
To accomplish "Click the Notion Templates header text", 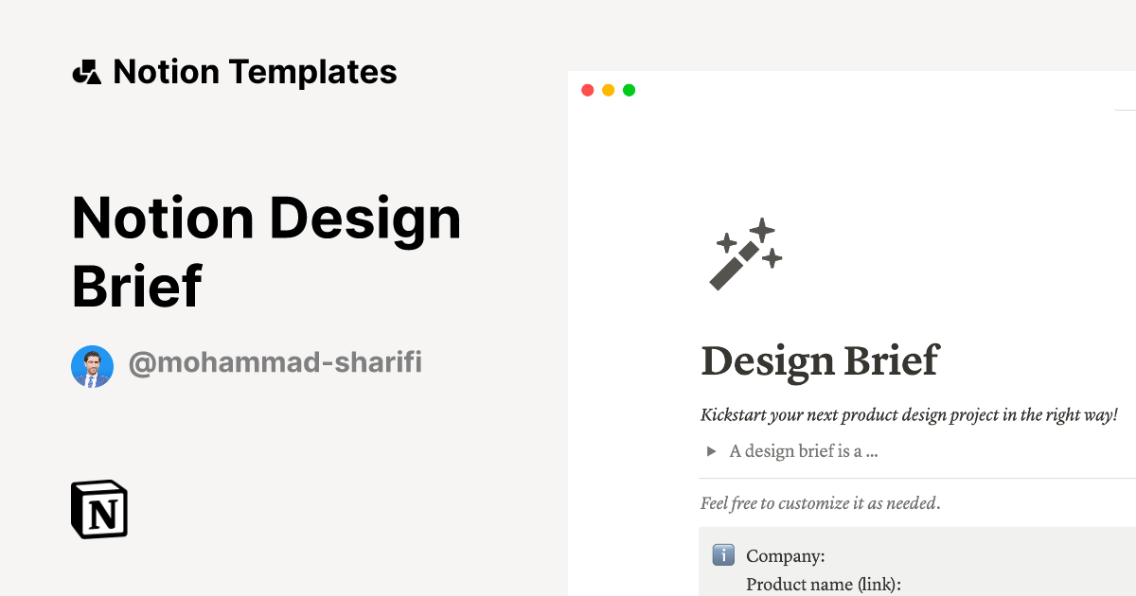I will 256,71.
